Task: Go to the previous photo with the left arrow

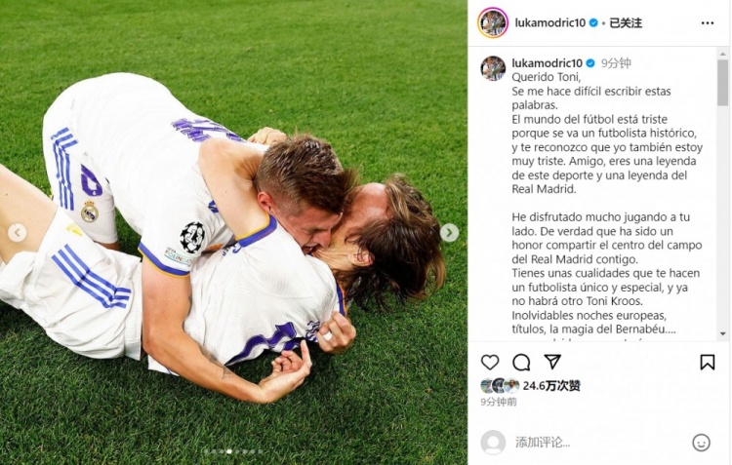Action: coord(18,232)
